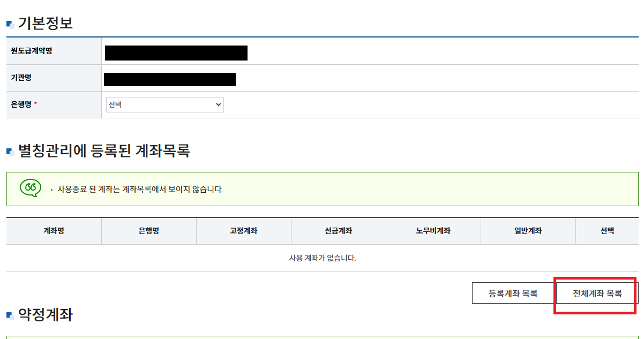Click the 고정계좌 column header
The height and width of the screenshot is (339, 644).
pos(244,231)
